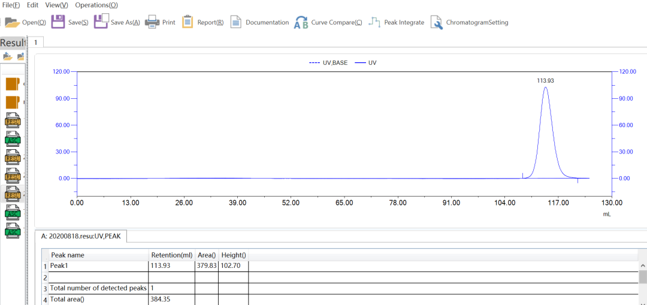Select the topmost orange folder in sidebar
647x305 pixels.
click(x=13, y=84)
